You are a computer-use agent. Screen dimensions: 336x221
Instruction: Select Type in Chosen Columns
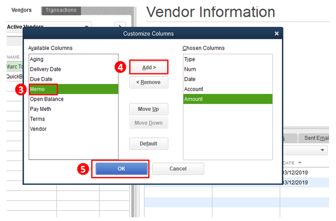(x=228, y=60)
